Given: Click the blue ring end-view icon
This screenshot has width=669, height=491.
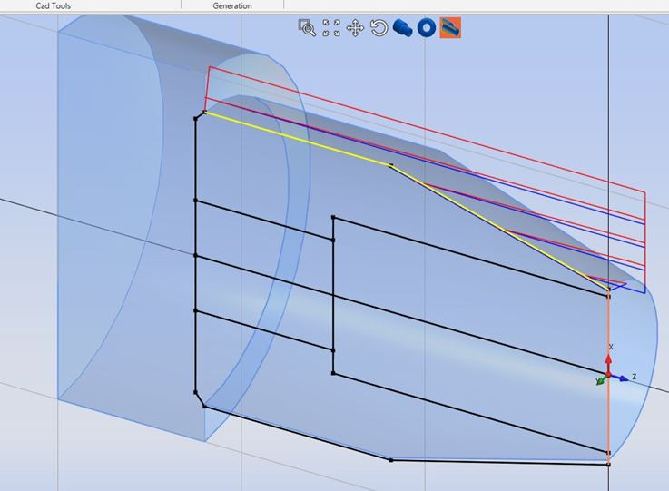Looking at the screenshot, I should point(427,28).
